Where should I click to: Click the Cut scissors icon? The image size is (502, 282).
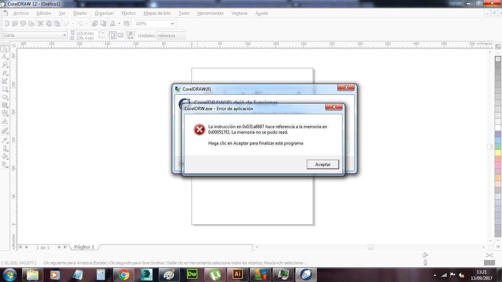click(x=41, y=23)
